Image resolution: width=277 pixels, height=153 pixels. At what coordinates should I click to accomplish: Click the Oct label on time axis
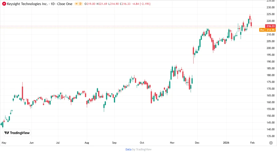tap(142, 143)
